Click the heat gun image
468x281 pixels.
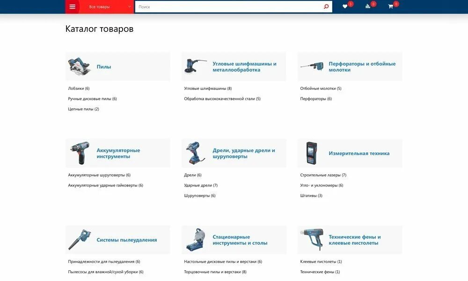(312, 239)
